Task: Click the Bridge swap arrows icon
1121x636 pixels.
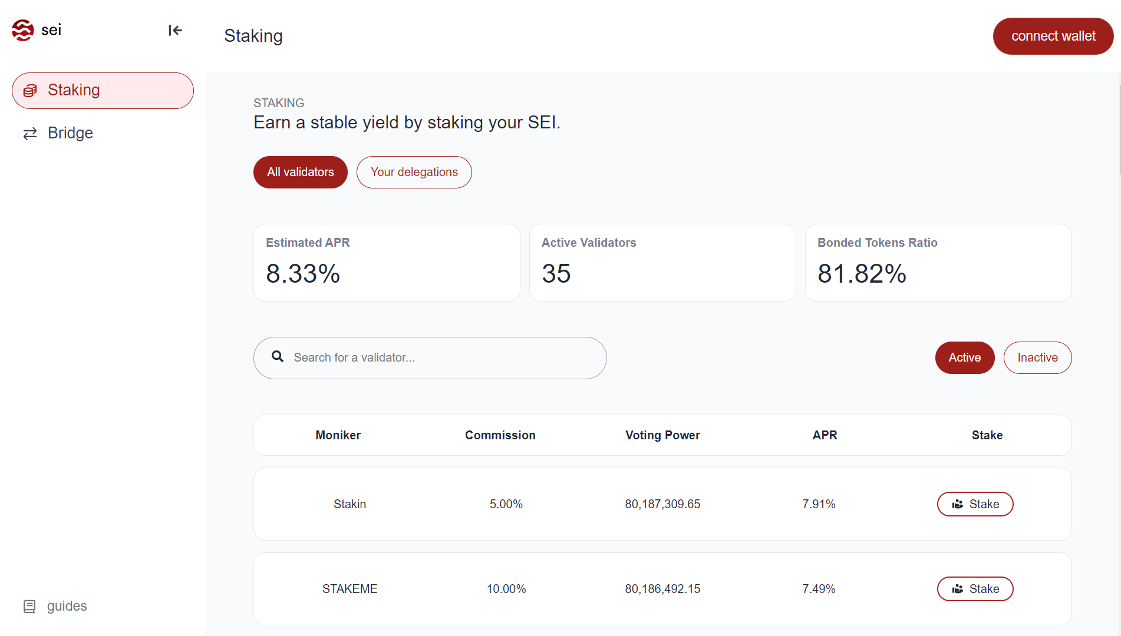Action: tap(30, 134)
